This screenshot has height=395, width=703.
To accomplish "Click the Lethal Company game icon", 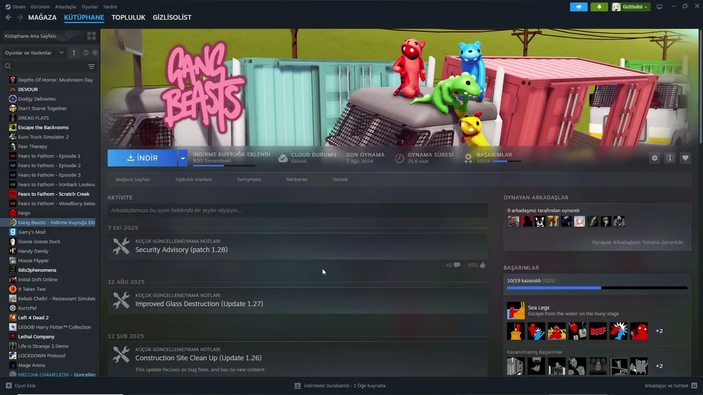I will tap(13, 337).
